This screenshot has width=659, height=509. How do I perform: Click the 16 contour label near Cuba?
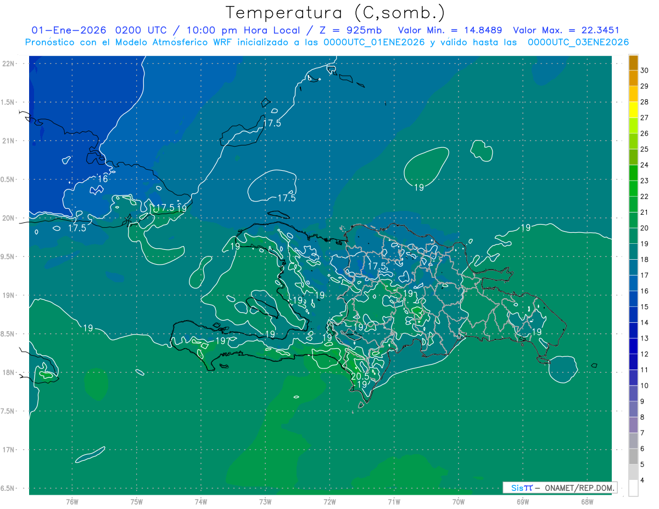[103, 179]
